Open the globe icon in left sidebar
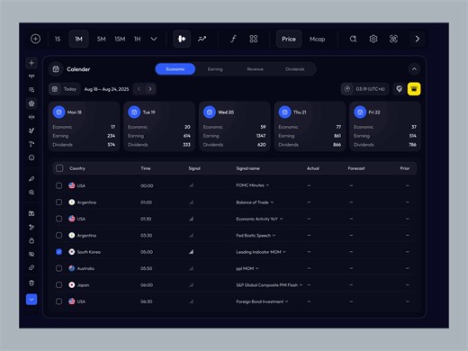This screenshot has height=351, width=468. (31, 103)
